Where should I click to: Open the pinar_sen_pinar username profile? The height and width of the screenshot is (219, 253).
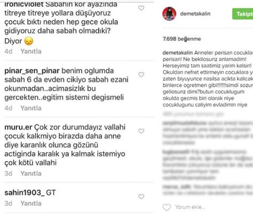click(32, 71)
